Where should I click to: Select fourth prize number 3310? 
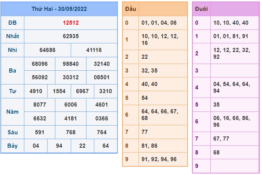[x=106, y=91]
